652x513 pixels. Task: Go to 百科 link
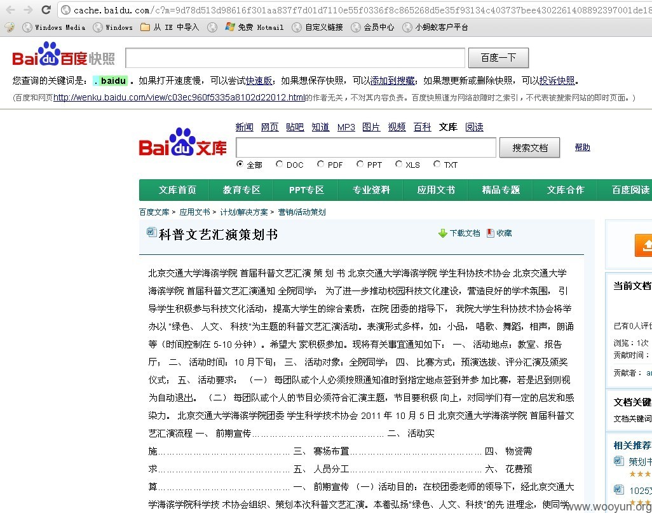pos(422,127)
